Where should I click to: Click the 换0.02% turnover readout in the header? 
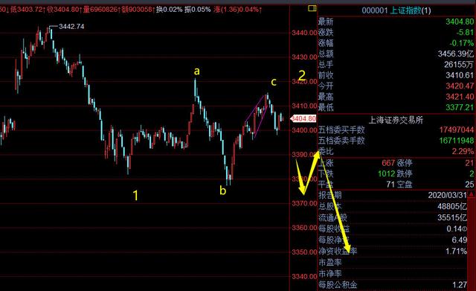click(170, 10)
